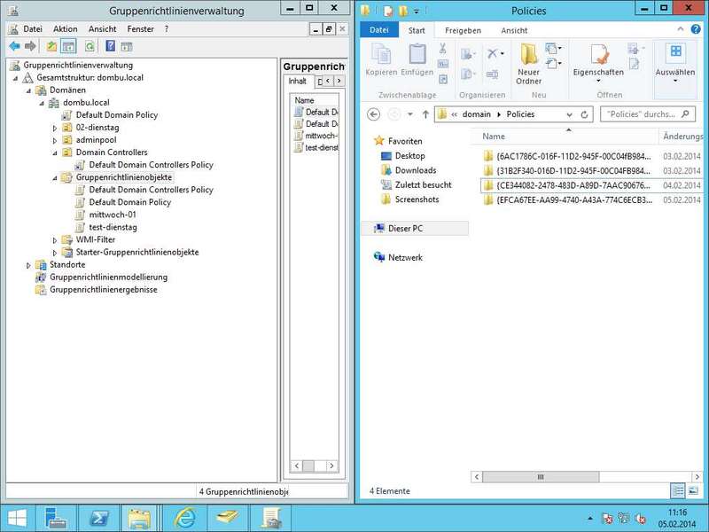Click the show/hide action pane toolbar icon
The height and width of the screenshot is (532, 709).
127,46
